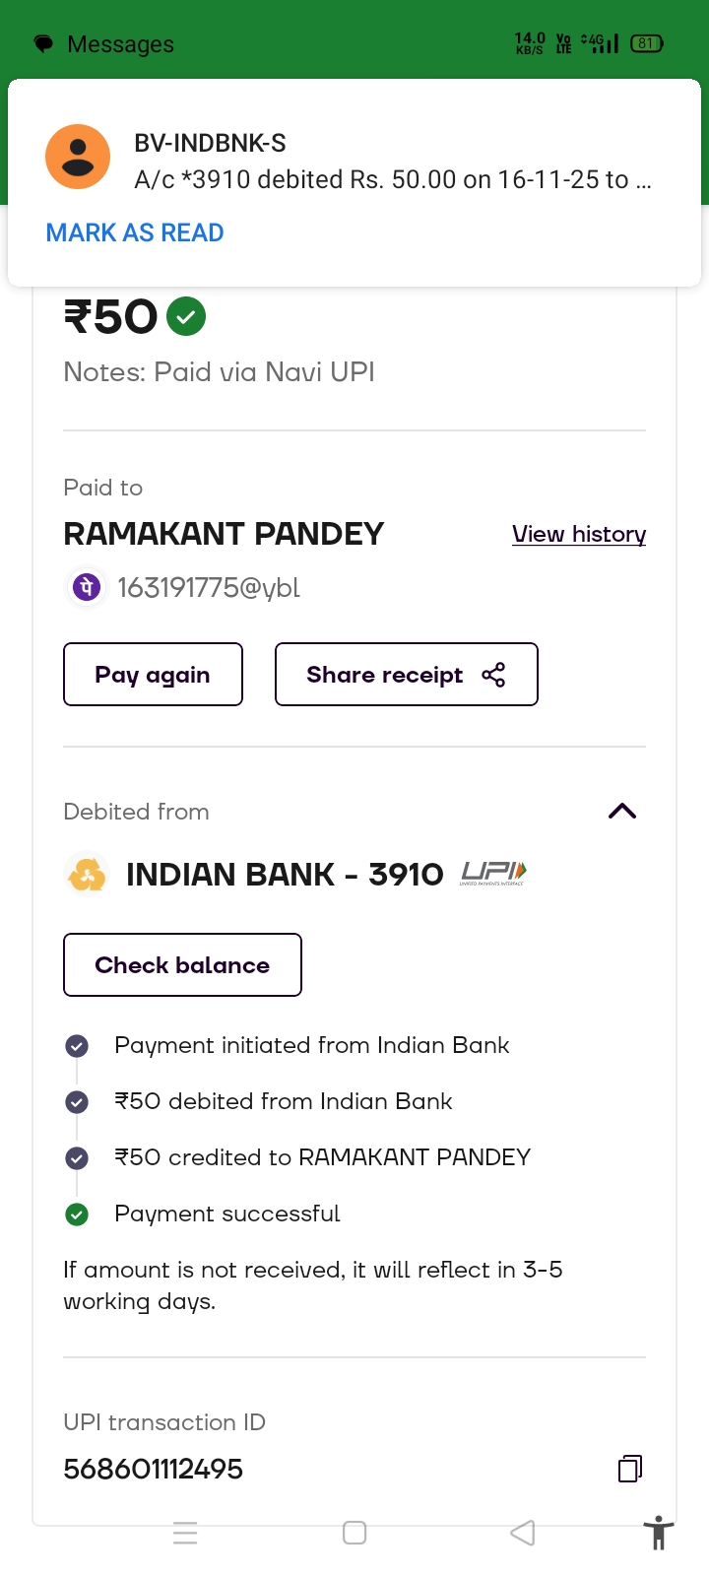
Task: Tap the home navigation square button
Action: [x=354, y=1533]
